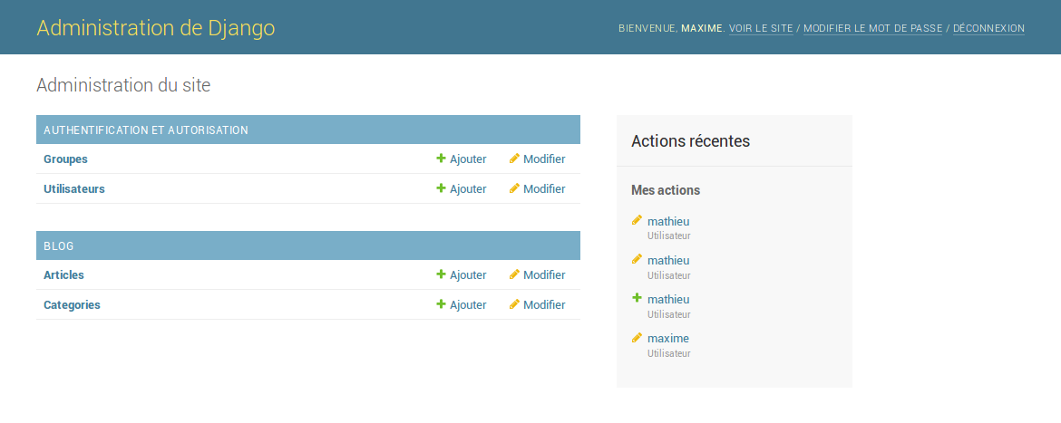
Task: Click the green plus icon for Categories
Action: (442, 304)
